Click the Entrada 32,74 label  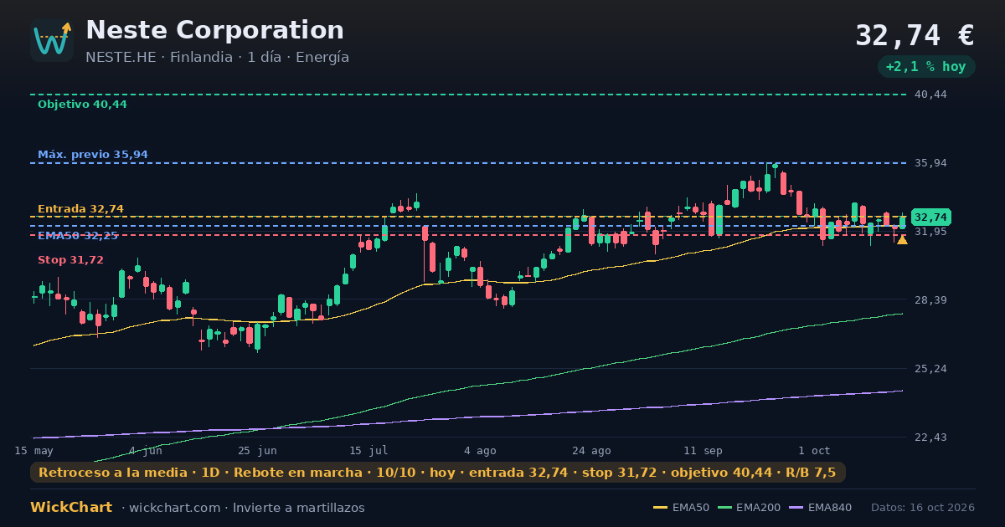pyautogui.click(x=80, y=209)
